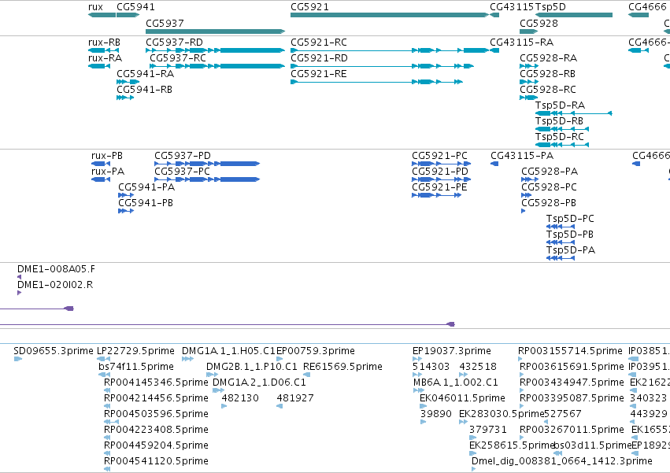Click EK046011.5prime label
The image size is (670, 473).
point(462,398)
